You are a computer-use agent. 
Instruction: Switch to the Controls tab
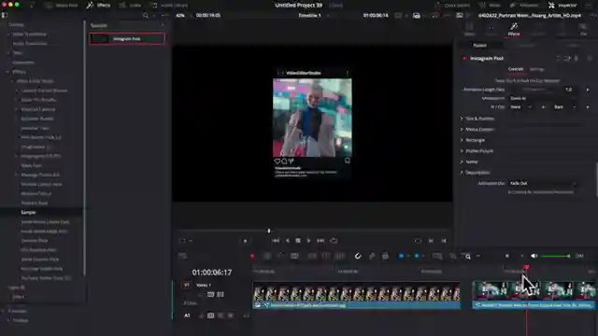click(x=516, y=69)
